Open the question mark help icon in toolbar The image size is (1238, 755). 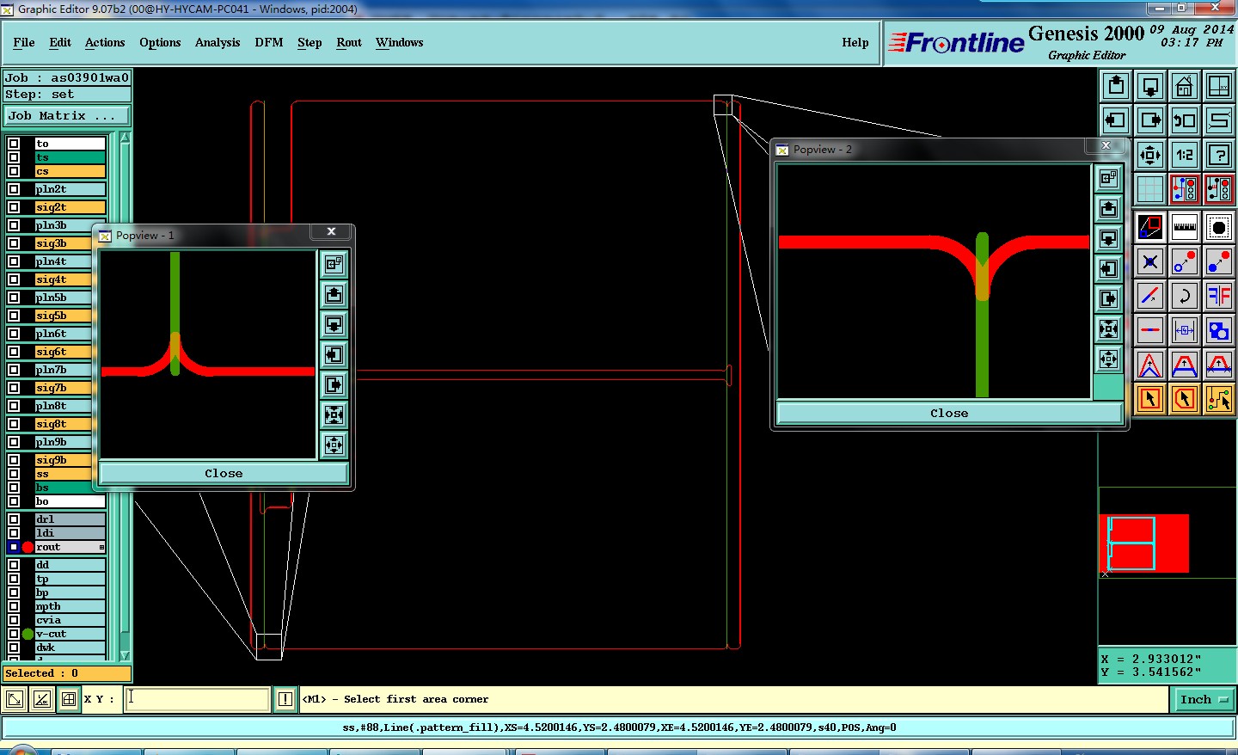tap(1219, 155)
